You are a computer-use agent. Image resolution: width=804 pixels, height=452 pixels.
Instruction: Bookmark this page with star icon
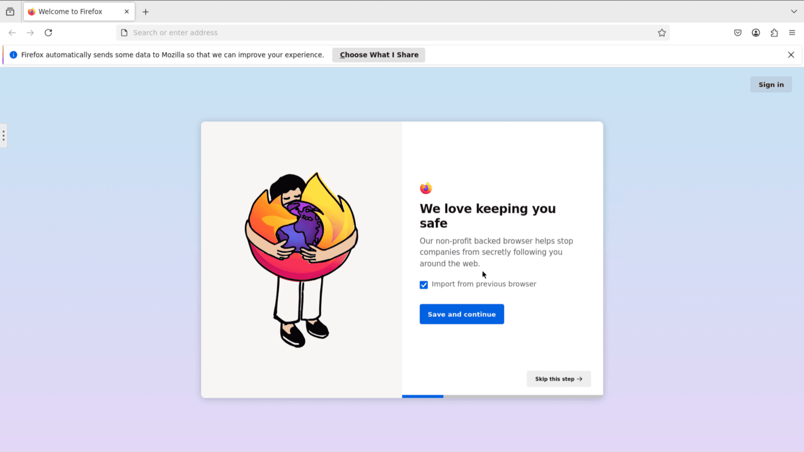click(662, 33)
